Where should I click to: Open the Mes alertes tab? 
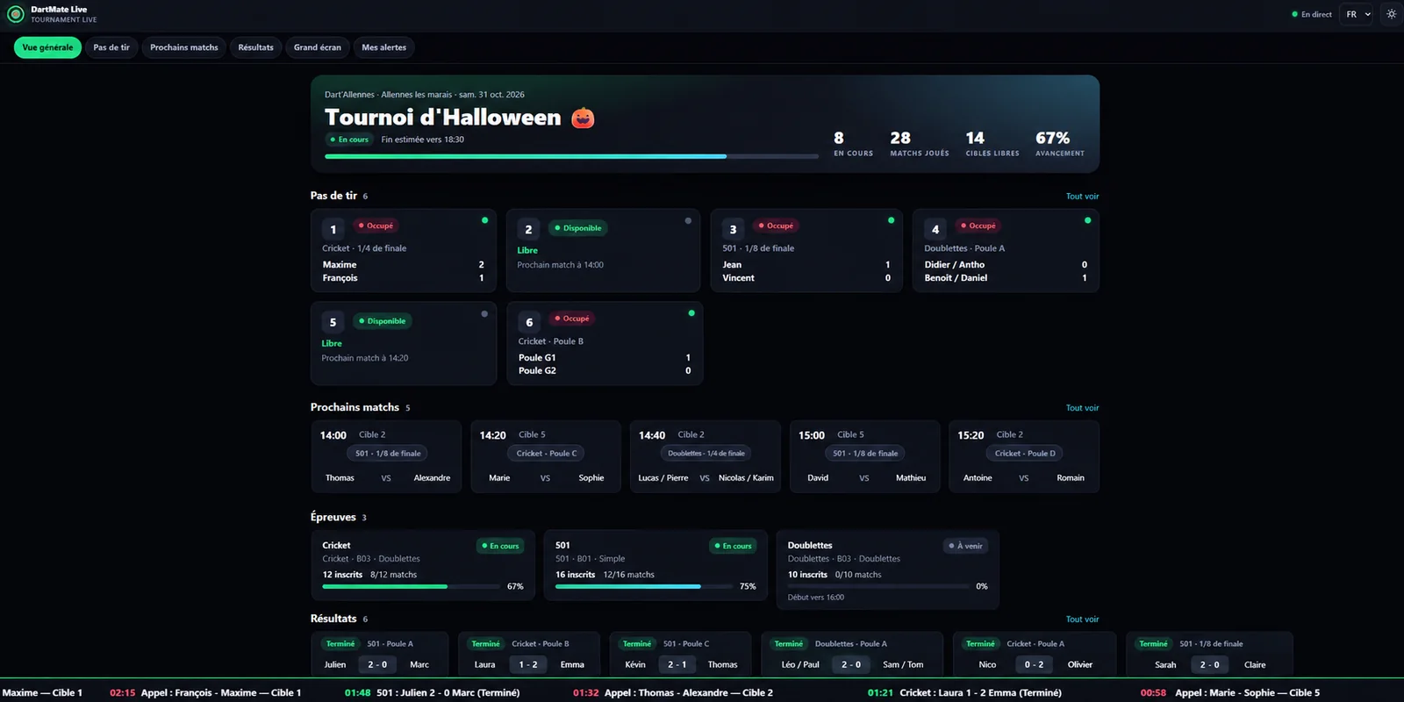(384, 47)
